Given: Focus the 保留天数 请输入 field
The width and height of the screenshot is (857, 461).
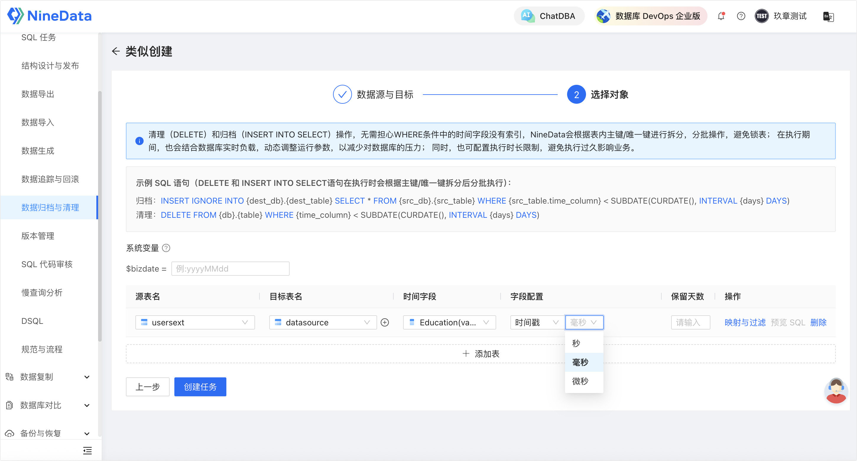Looking at the screenshot, I should 690,323.
